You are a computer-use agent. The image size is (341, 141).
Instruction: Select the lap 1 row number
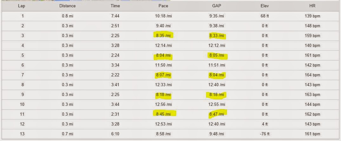click(23, 16)
